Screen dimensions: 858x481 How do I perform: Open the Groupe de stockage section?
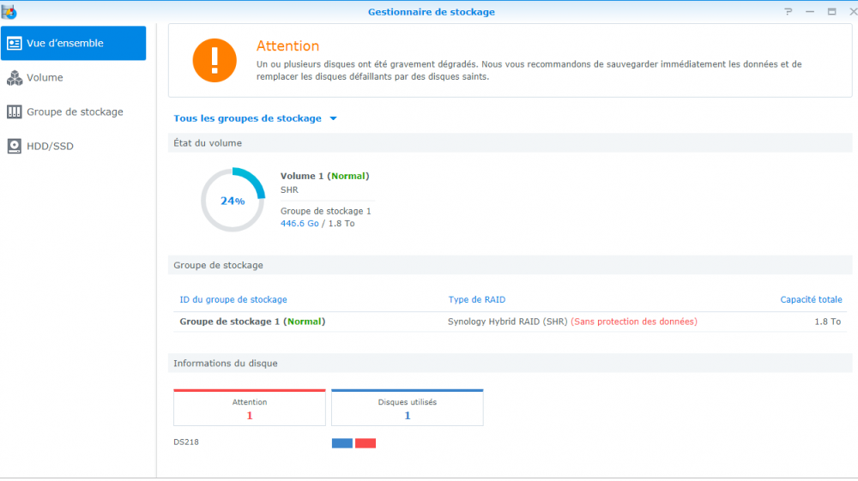73,112
